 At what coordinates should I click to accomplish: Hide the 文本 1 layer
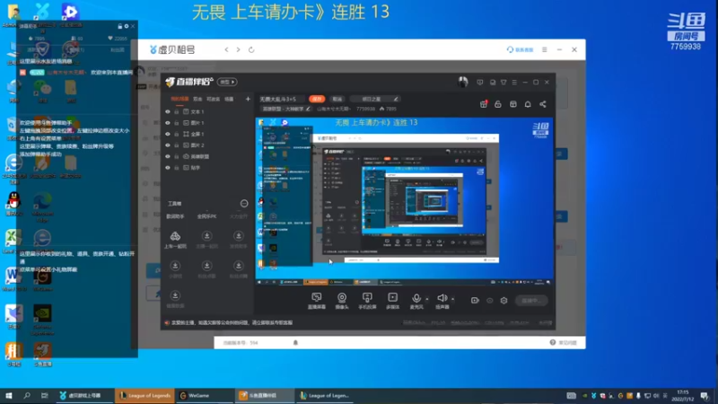pyautogui.click(x=168, y=111)
